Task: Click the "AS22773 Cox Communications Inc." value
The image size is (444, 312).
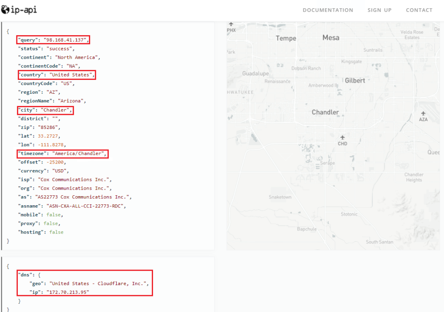Action: 82,197
